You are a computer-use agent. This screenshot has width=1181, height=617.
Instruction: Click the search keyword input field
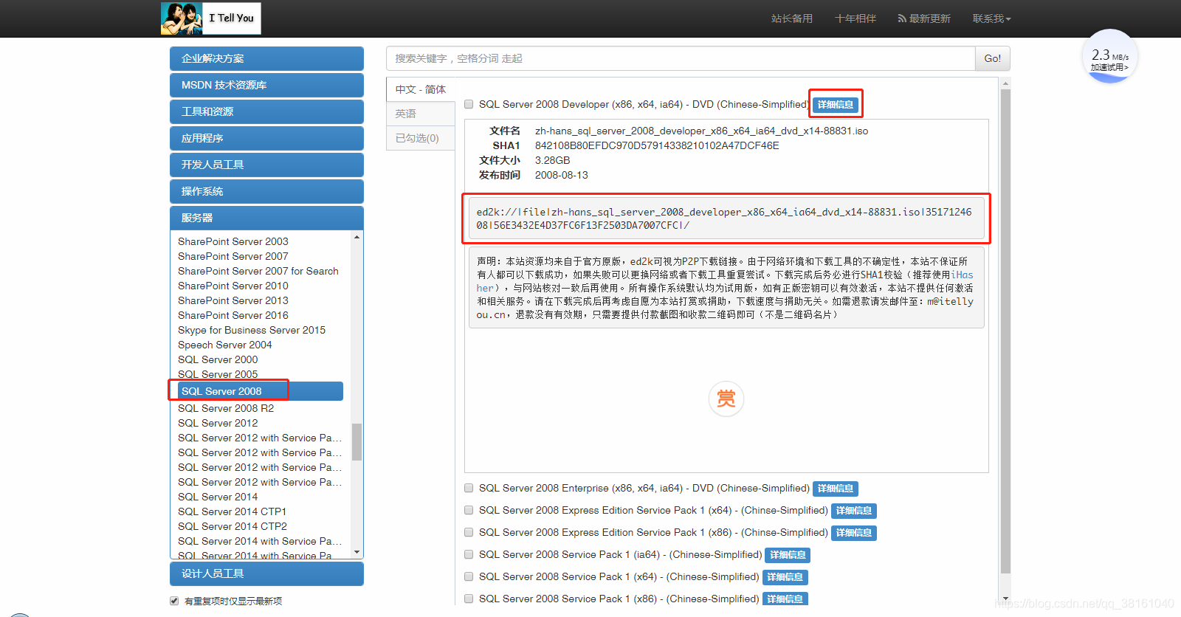(681, 58)
